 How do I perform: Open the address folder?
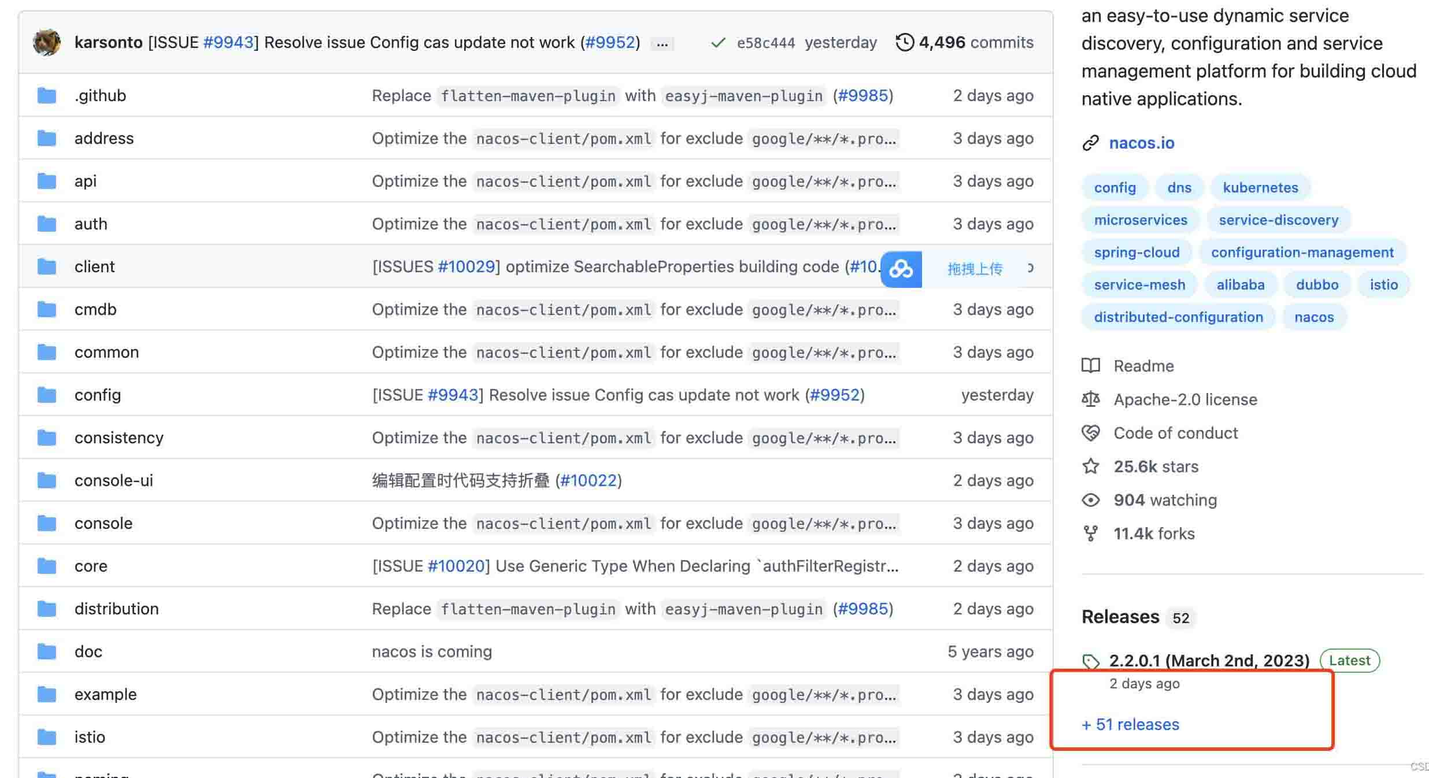click(104, 138)
